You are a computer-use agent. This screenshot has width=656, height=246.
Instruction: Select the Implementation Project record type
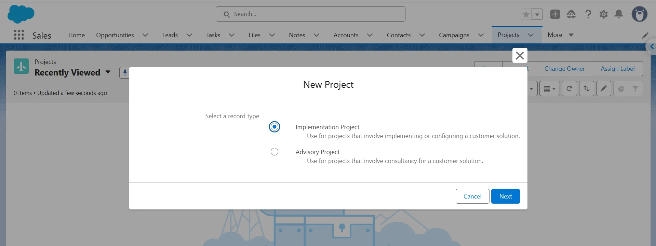coord(275,127)
